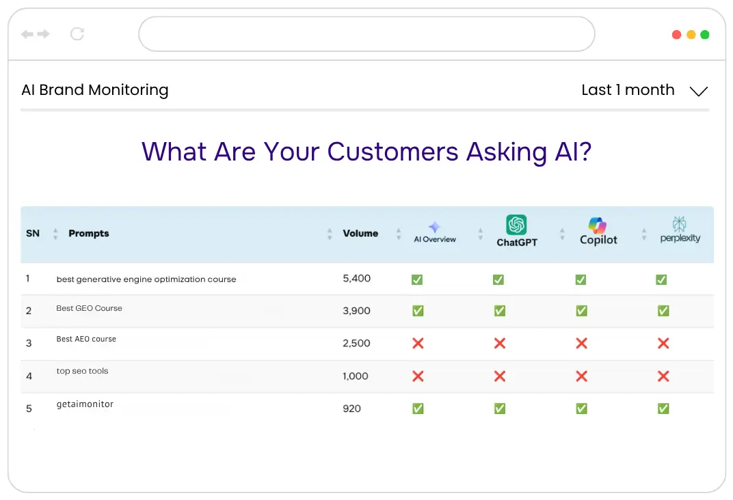
Task: Click ChatGPT check for getaimonitor
Action: (x=500, y=409)
